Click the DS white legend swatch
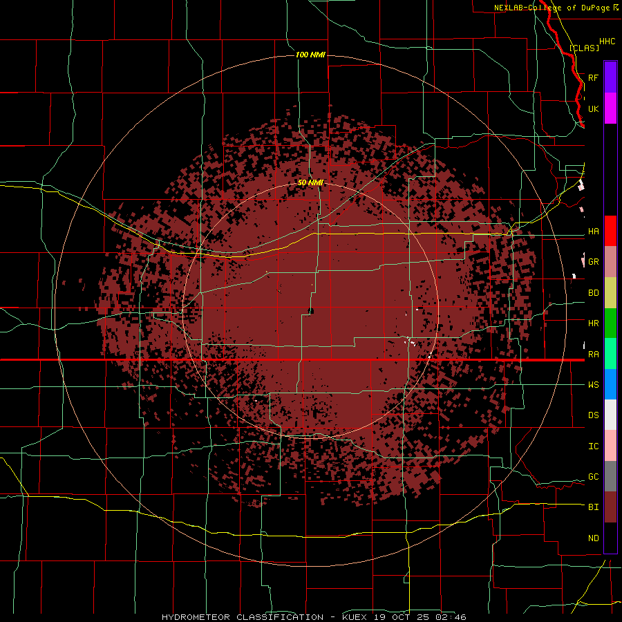Viewport: 622px width, 622px height. click(610, 415)
